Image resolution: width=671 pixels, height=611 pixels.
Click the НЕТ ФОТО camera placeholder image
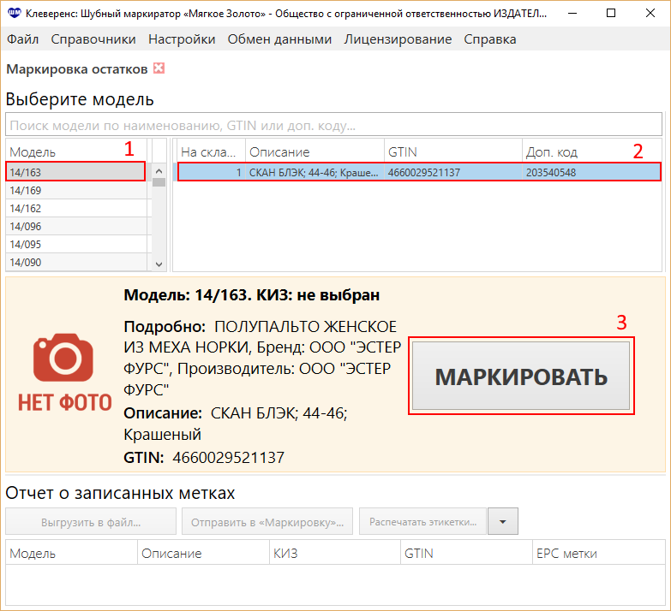tap(64, 373)
